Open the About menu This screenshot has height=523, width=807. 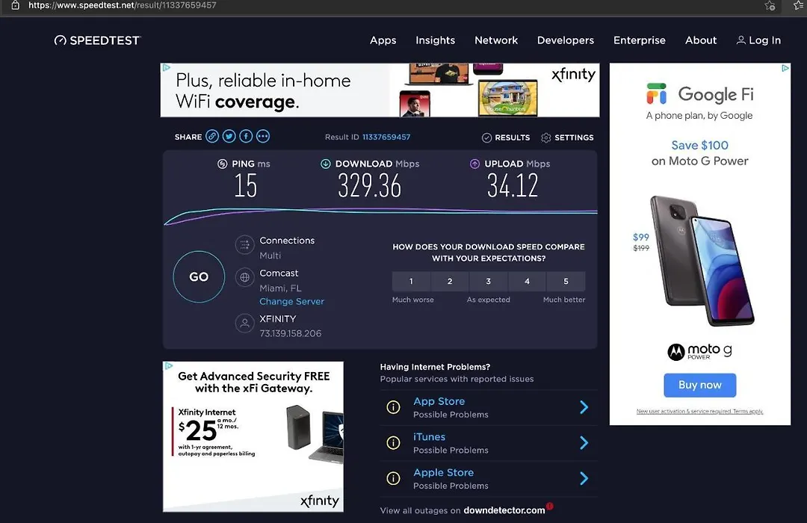tap(701, 40)
